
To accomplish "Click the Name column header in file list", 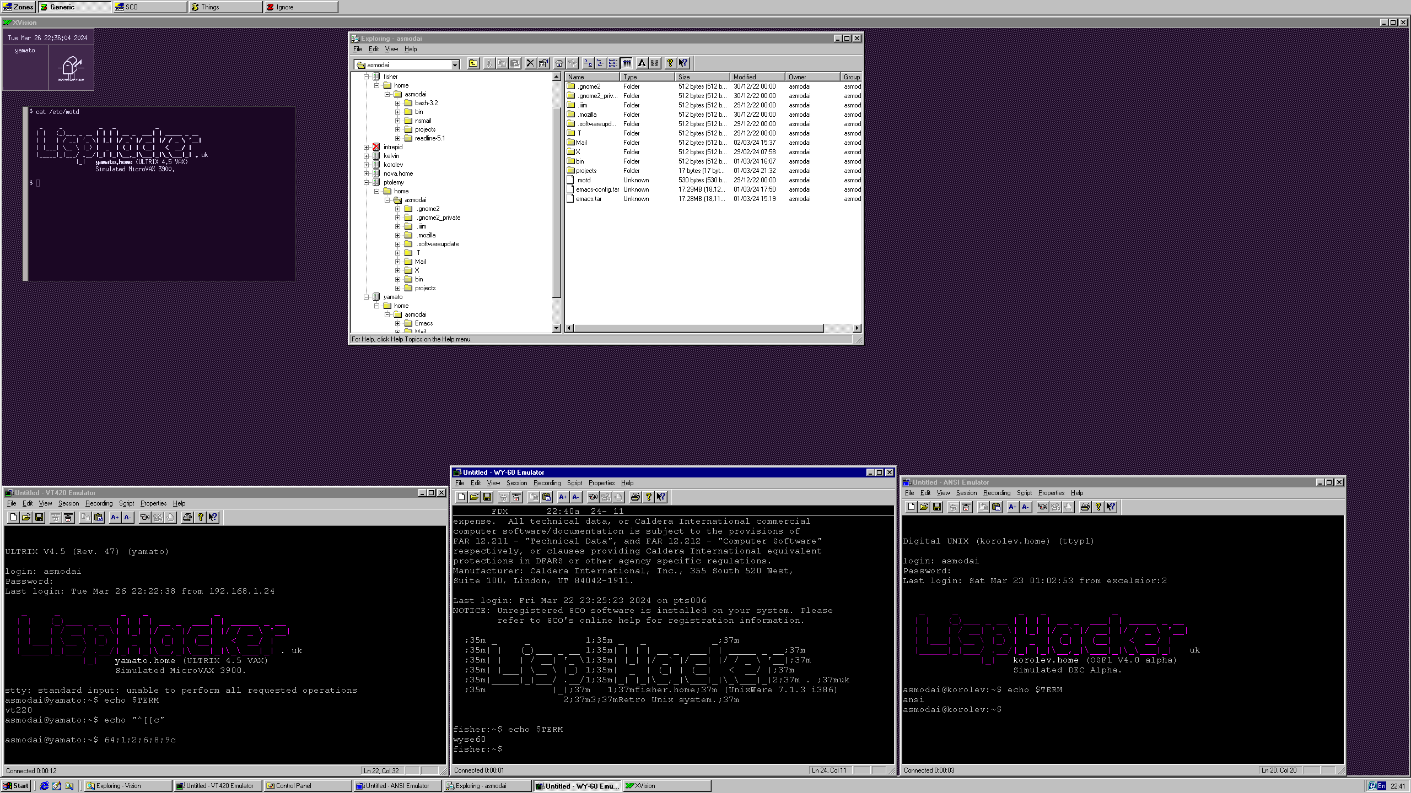I will (593, 77).
